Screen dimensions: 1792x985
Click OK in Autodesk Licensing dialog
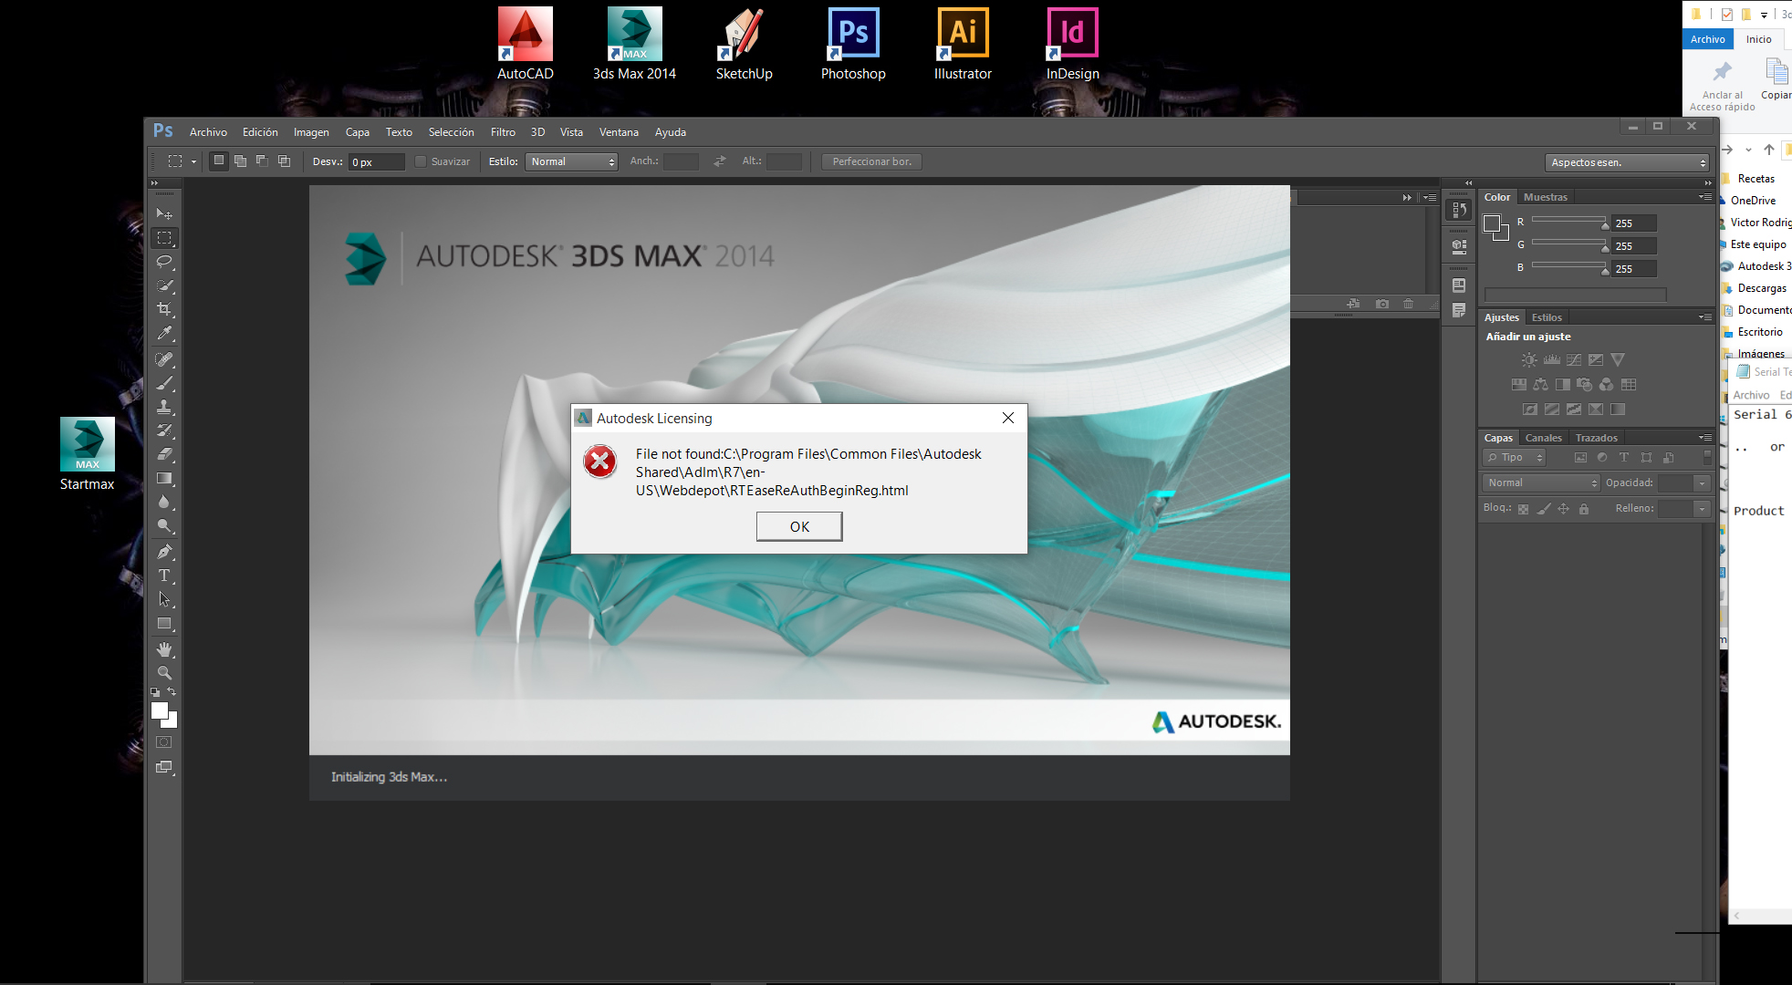(799, 526)
